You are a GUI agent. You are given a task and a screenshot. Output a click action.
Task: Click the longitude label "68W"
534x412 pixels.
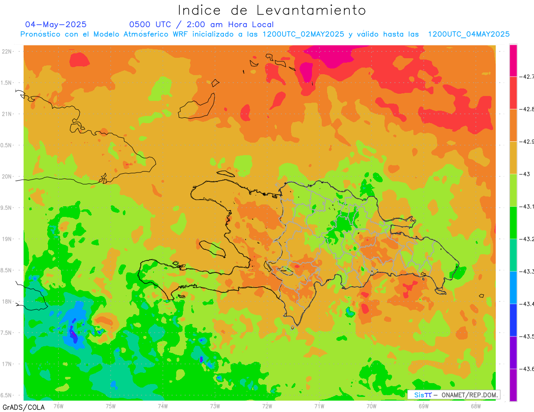point(476,406)
